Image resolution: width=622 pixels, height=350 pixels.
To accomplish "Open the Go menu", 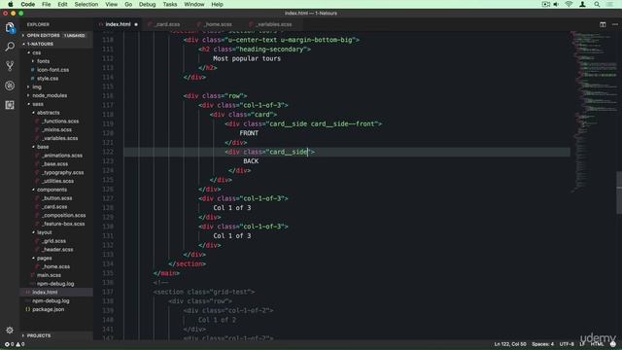I will [128, 4].
